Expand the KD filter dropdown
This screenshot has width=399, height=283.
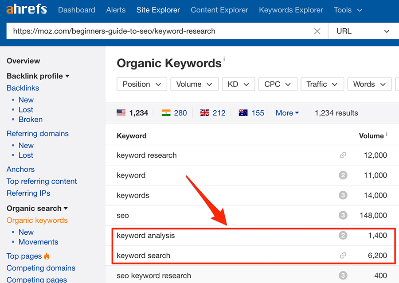click(238, 84)
